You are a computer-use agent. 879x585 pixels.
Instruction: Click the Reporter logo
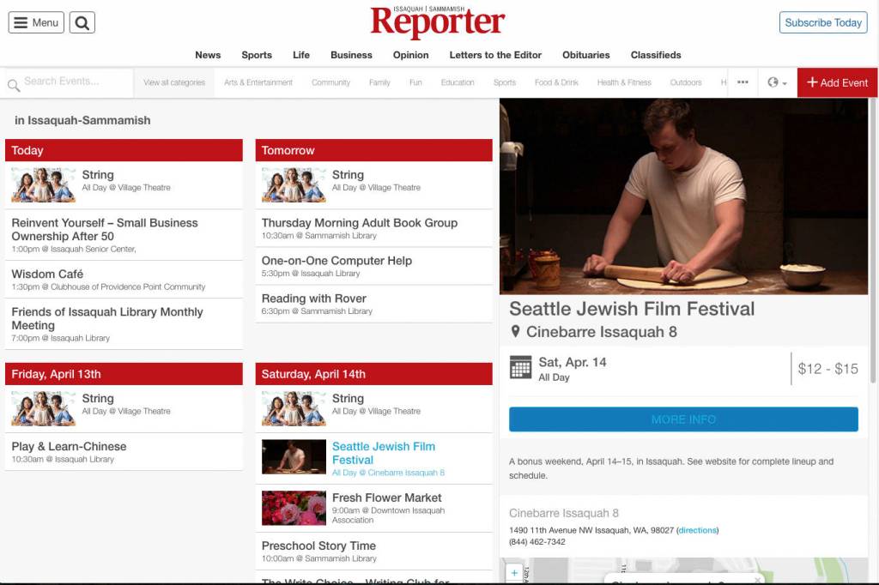tap(438, 23)
